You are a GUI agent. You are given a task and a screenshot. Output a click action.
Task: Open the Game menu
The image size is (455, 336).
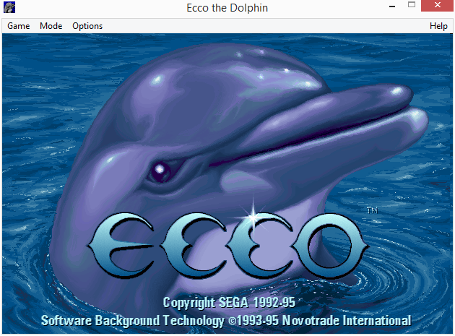19,26
